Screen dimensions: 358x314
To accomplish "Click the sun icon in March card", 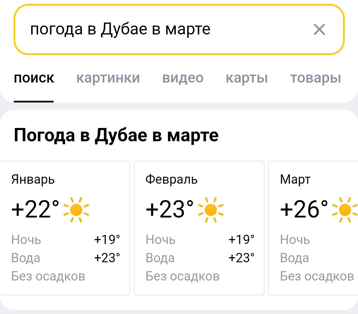I will pos(345,210).
